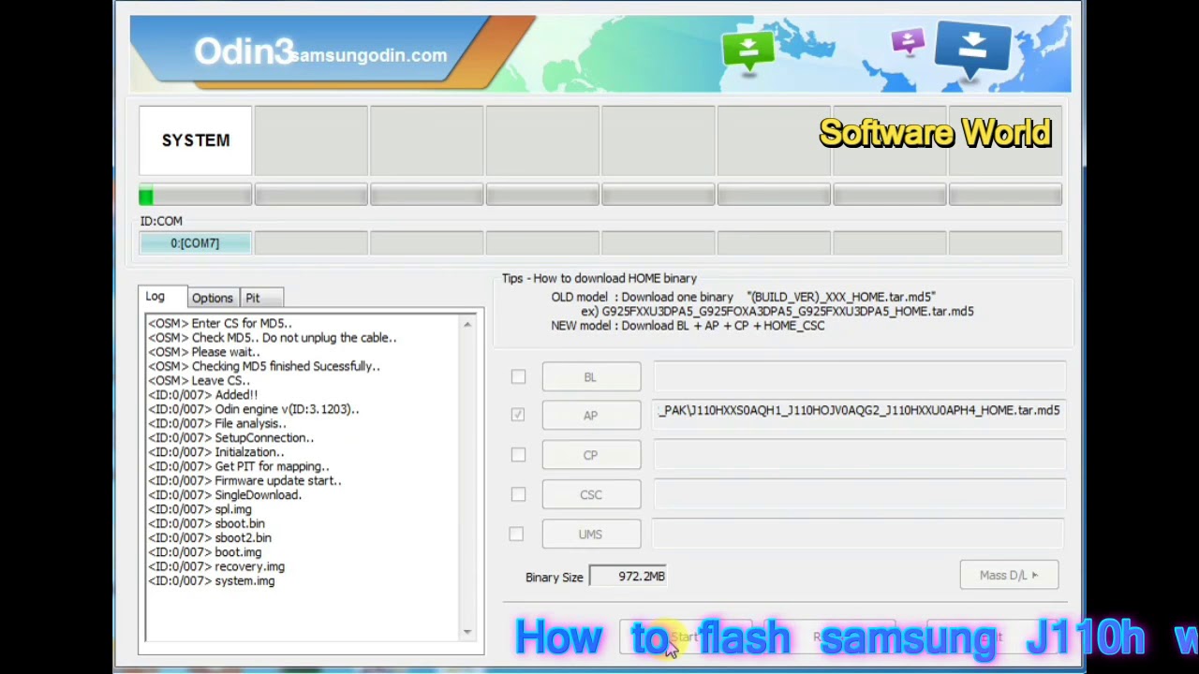Click the purple download icon in banner
Viewport: 1199px width, 674px height.
(x=908, y=41)
